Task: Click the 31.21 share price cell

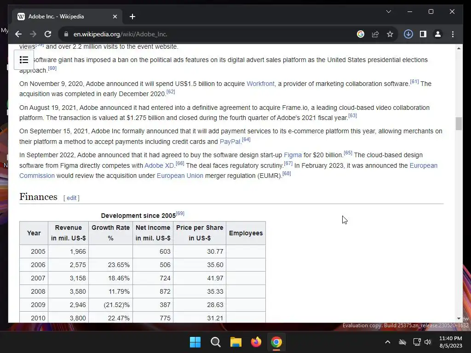Action: click(200, 318)
